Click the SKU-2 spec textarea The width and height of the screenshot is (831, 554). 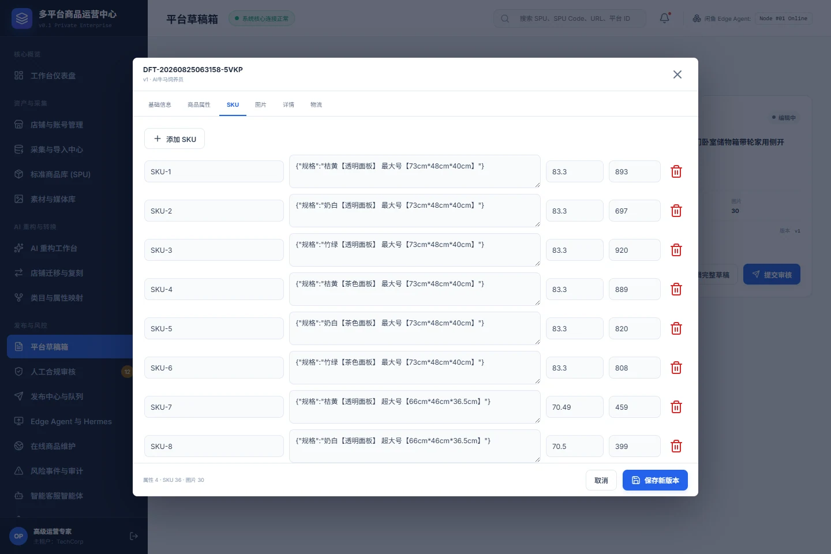pyautogui.click(x=415, y=211)
